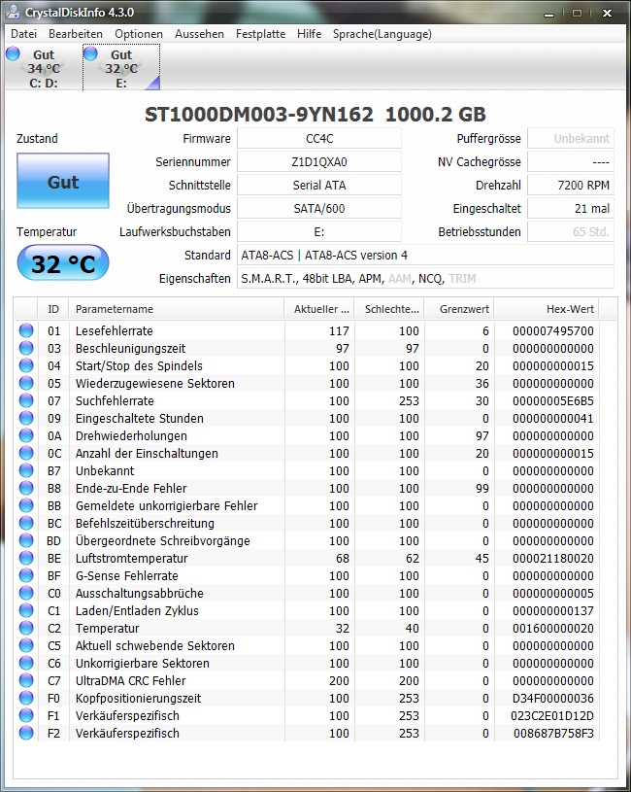Viewport: 631px width, 792px height.
Task: Click the status icon for B7 Unbekannt
Action: pos(26,470)
